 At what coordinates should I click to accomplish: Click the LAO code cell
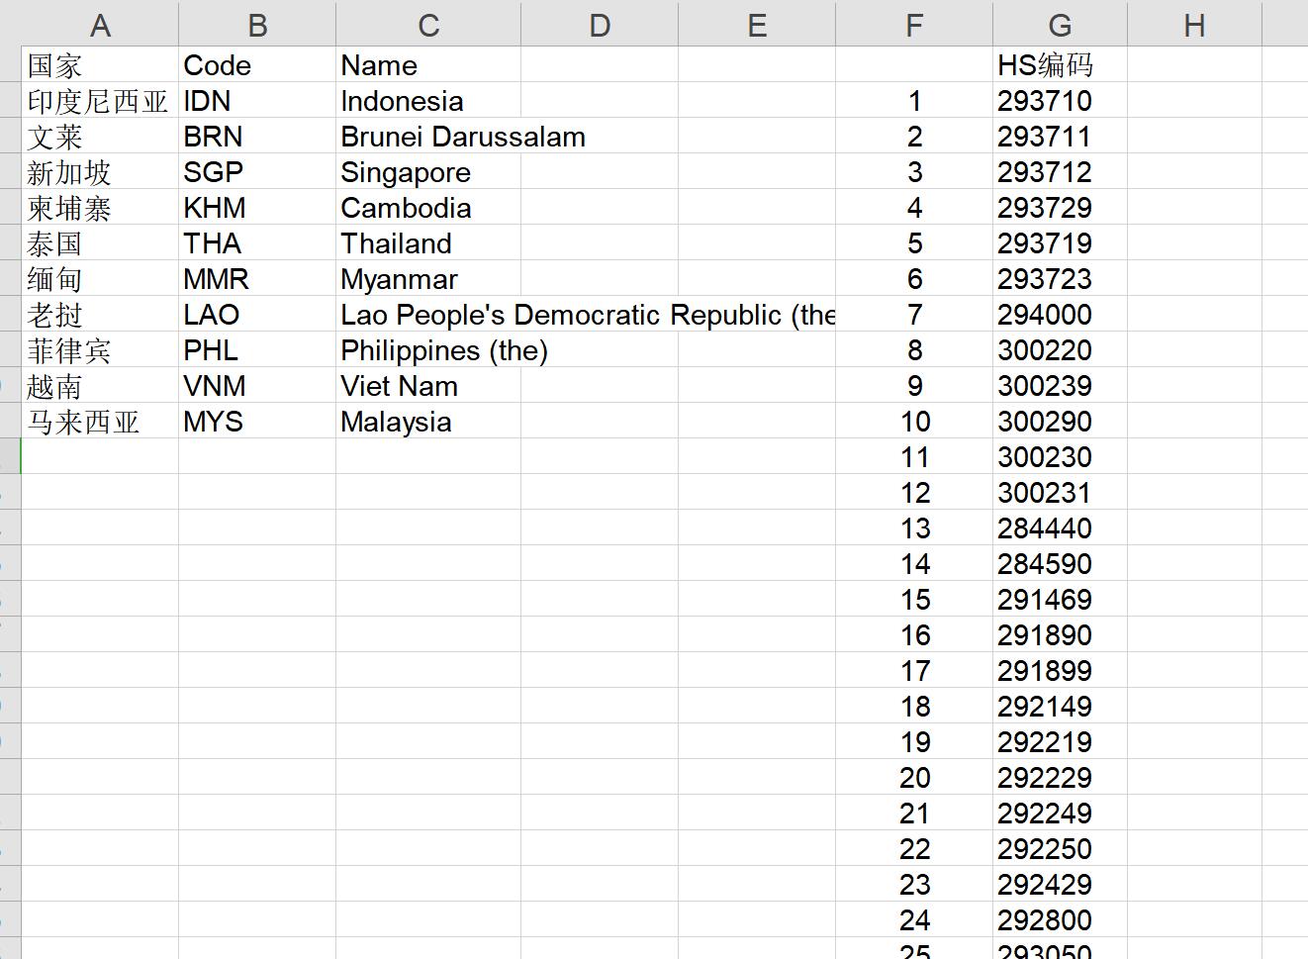pyautogui.click(x=257, y=314)
